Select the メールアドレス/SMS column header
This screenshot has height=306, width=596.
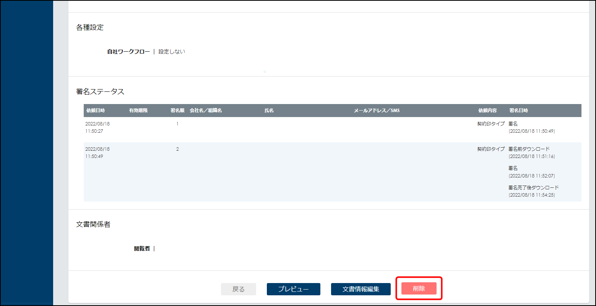[377, 111]
